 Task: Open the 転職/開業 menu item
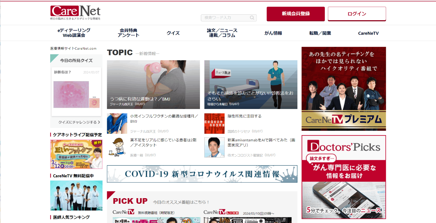coord(320,33)
